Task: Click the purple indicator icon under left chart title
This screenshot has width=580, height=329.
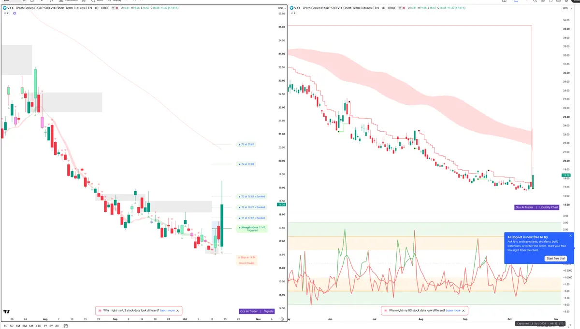Action: tap(14, 13)
